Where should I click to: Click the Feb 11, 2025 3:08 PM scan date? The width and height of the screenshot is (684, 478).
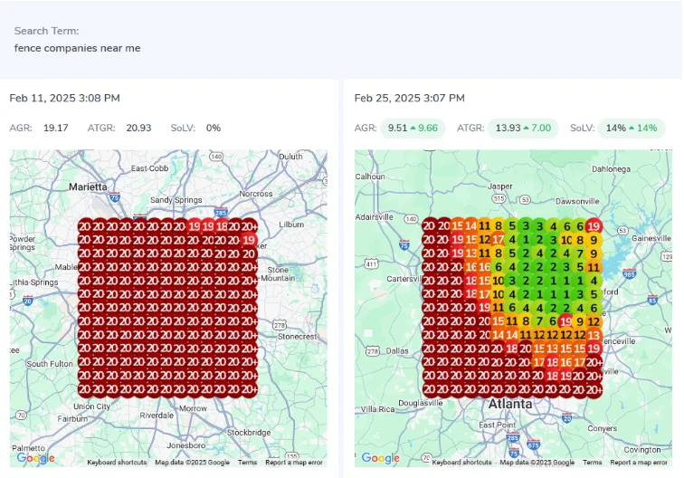pos(64,98)
